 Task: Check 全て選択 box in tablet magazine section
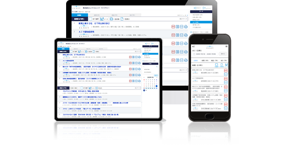pos(82,88)
